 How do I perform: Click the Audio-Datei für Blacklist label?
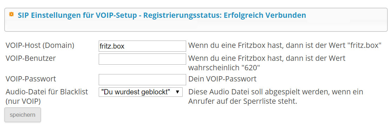[47, 92]
